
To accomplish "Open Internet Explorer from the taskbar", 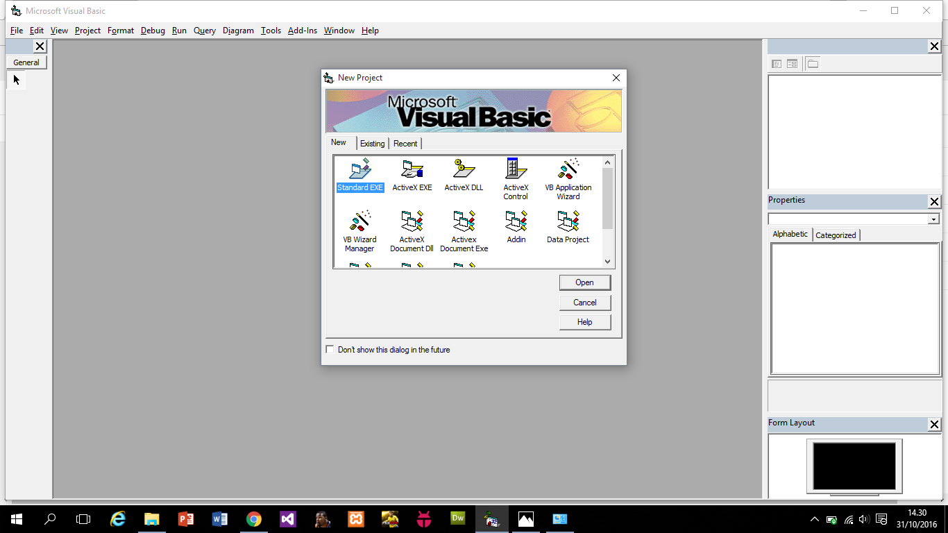I will click(119, 518).
